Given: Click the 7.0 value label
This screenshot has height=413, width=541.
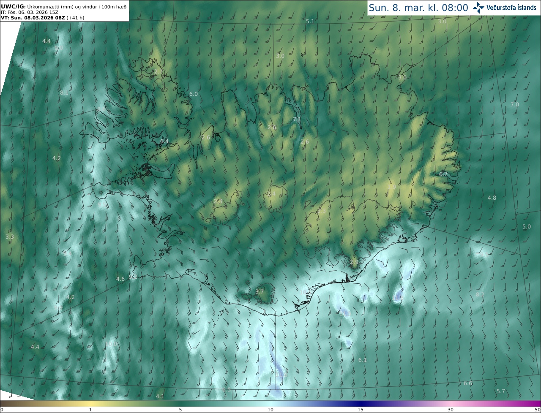Looking at the screenshot, I should coord(515,104).
